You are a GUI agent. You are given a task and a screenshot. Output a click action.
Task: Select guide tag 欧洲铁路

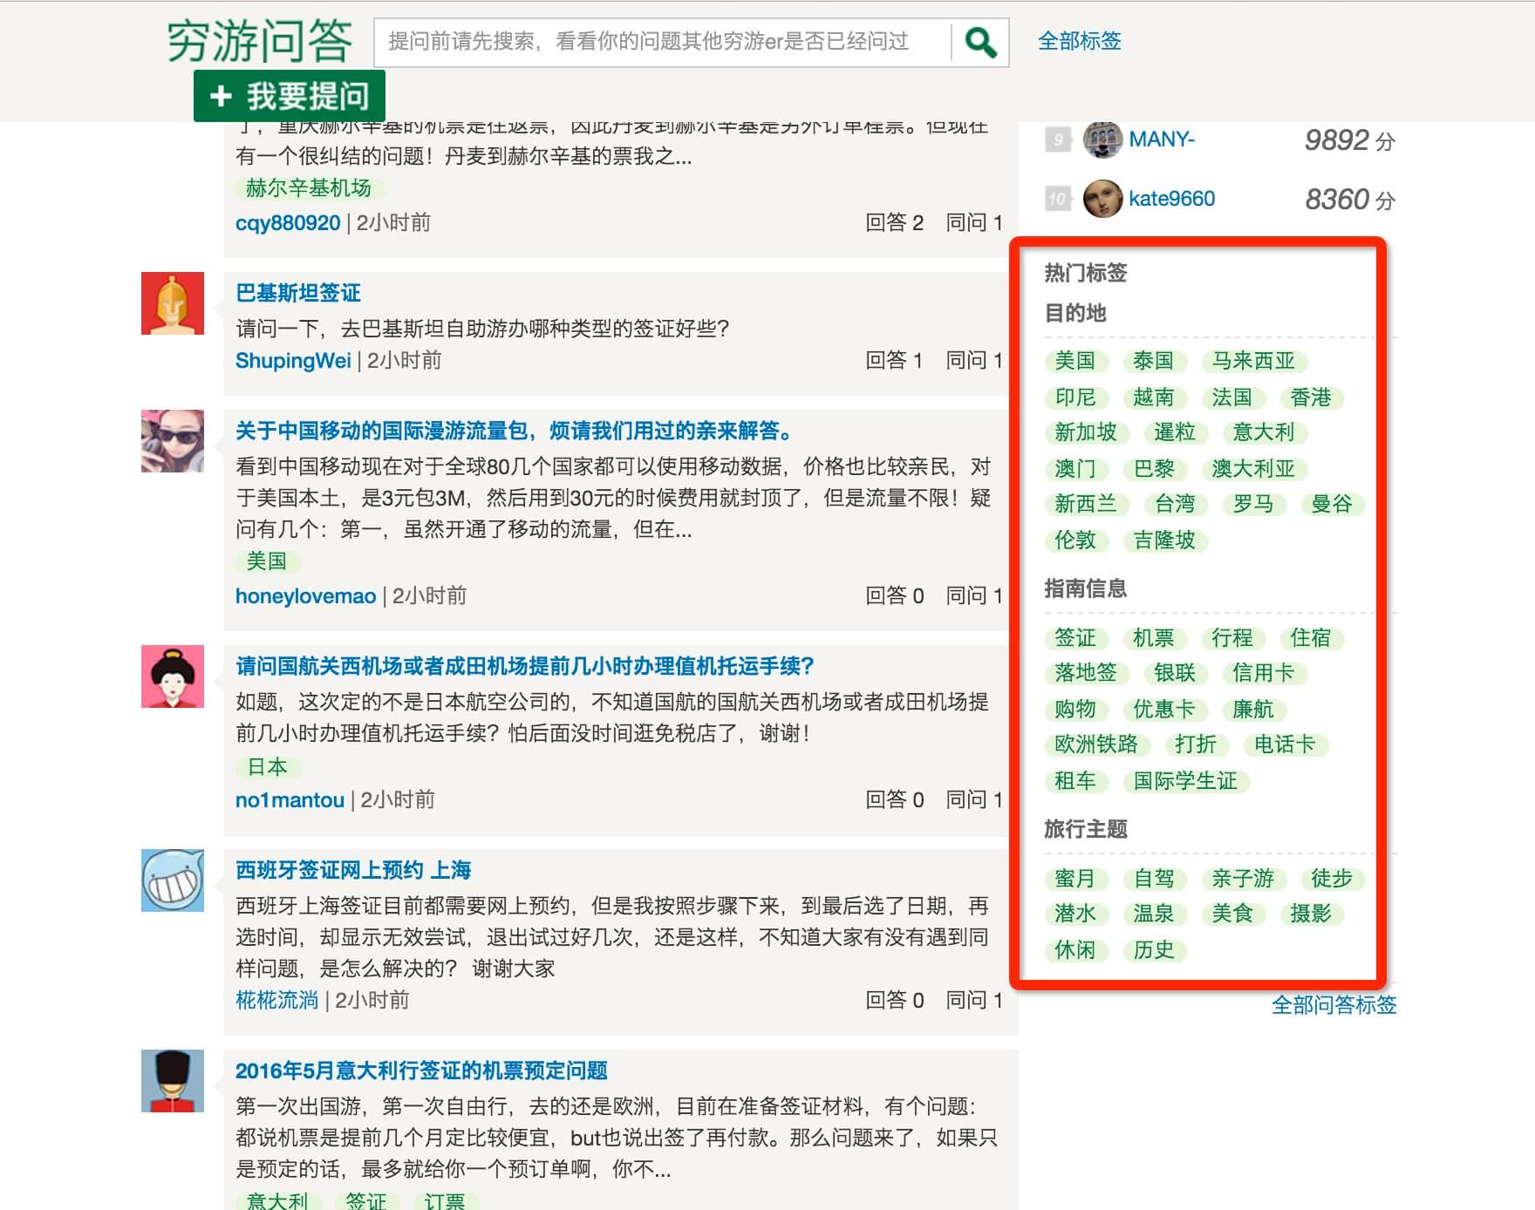click(x=1096, y=744)
